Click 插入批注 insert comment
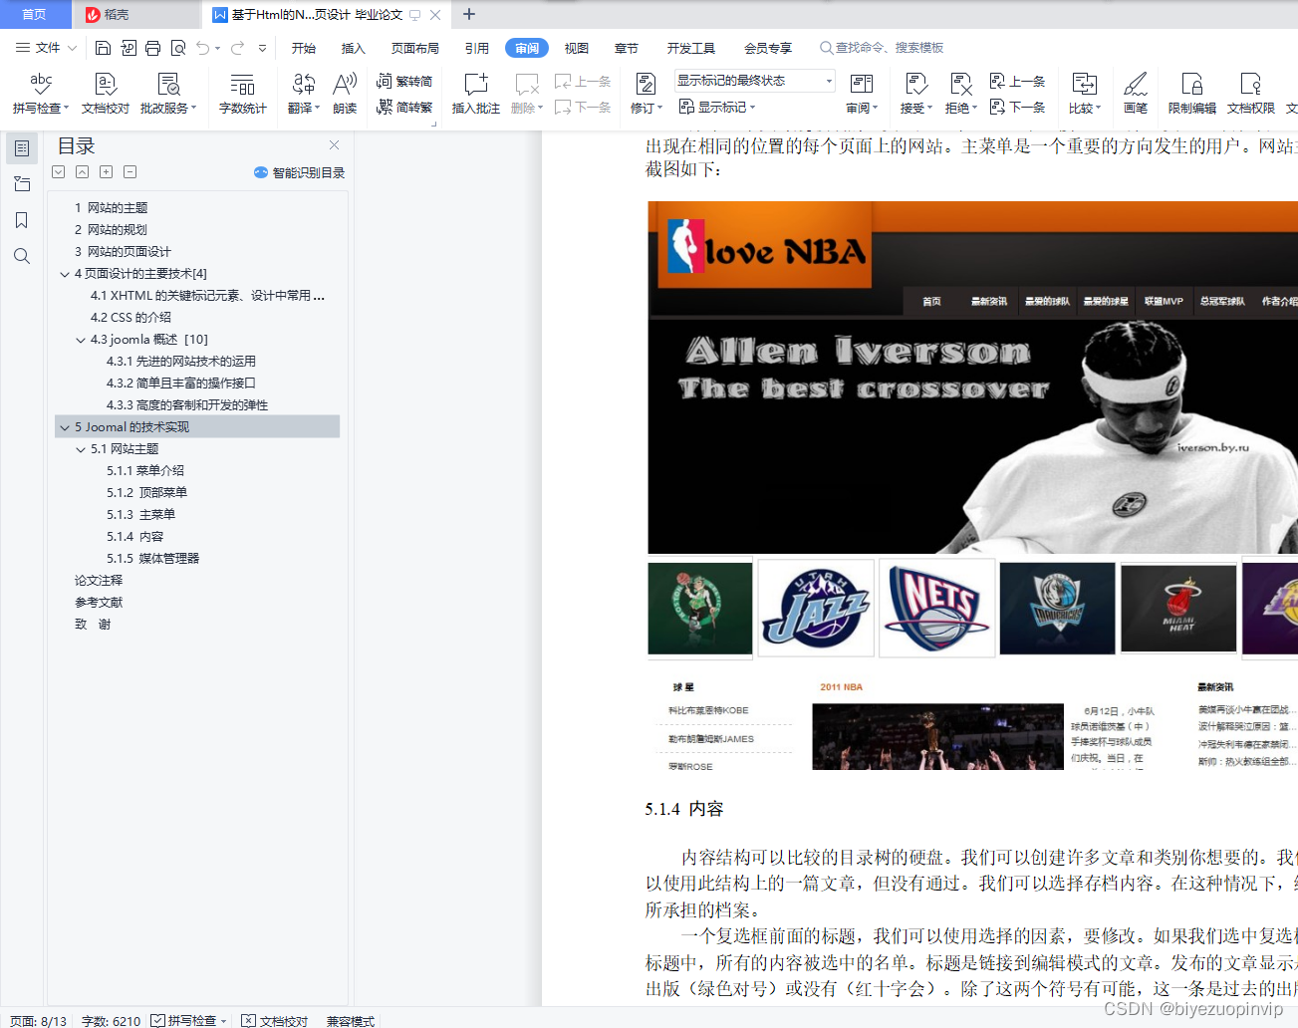Screen dimensions: 1298x1028 (x=476, y=94)
